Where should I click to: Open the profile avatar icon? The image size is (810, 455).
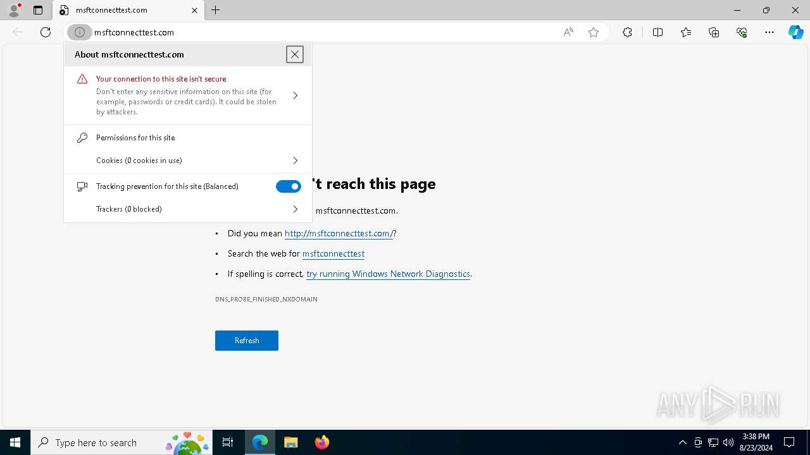pyautogui.click(x=13, y=10)
